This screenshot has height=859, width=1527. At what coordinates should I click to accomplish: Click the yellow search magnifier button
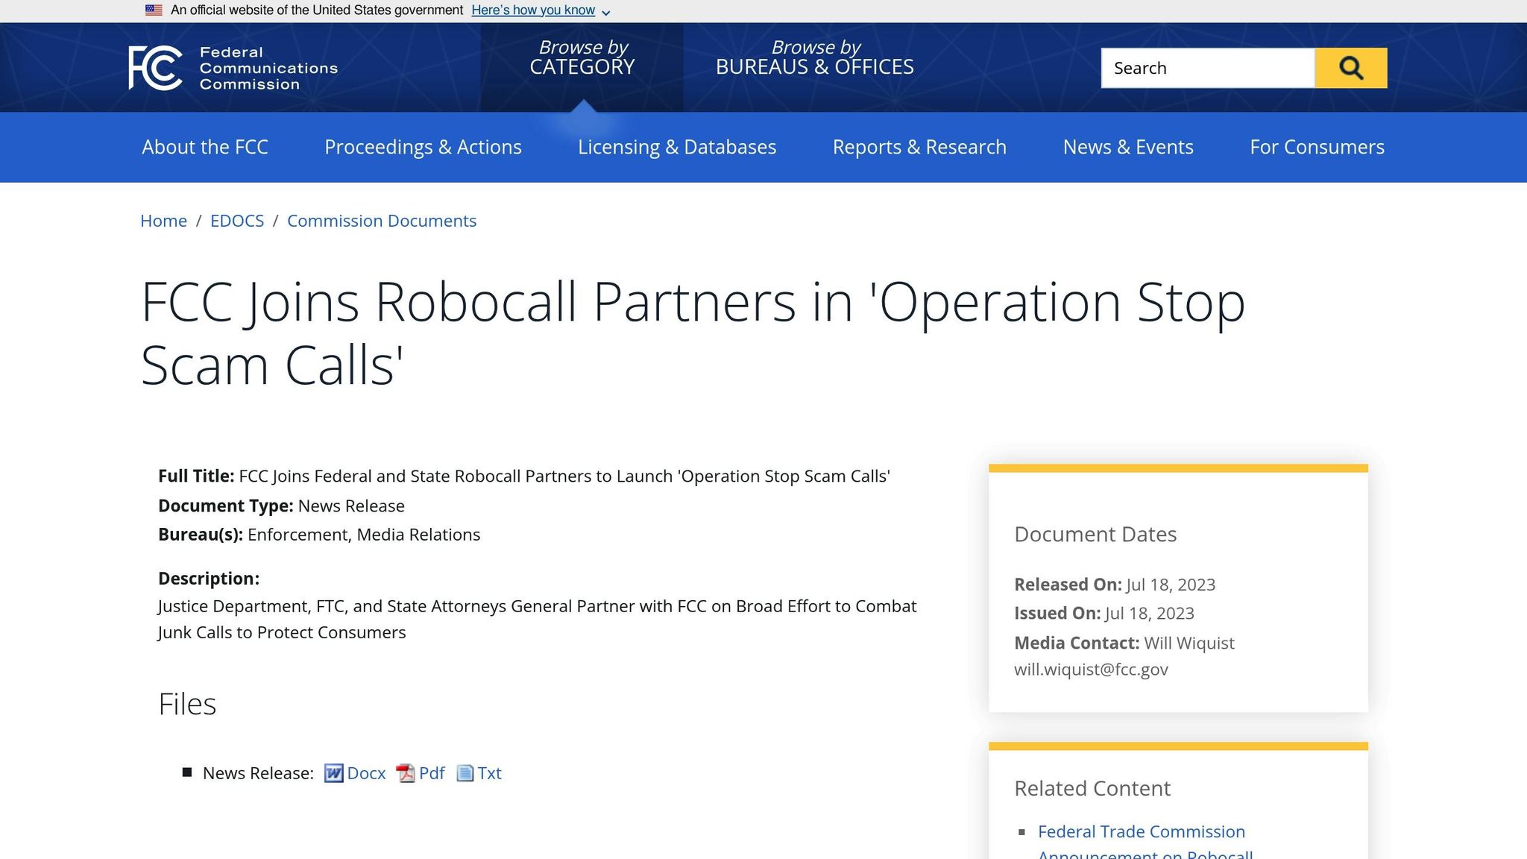point(1350,68)
